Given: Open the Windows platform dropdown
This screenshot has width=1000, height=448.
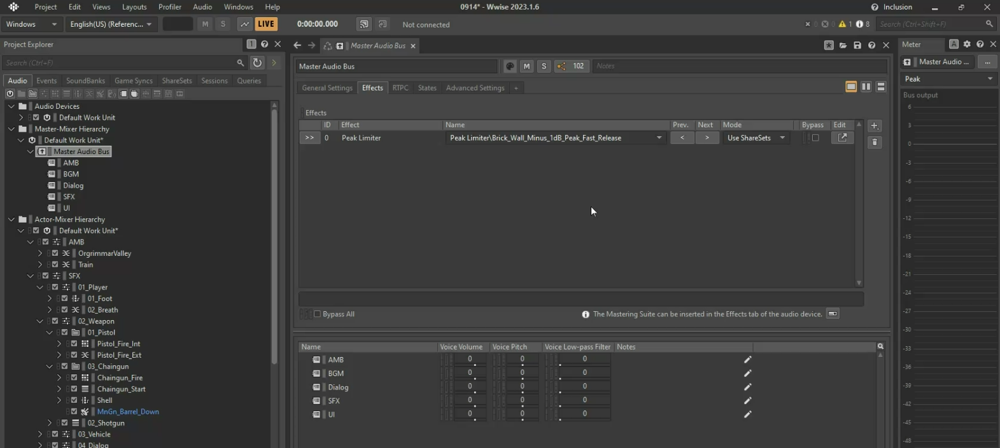Looking at the screenshot, I should coord(31,24).
